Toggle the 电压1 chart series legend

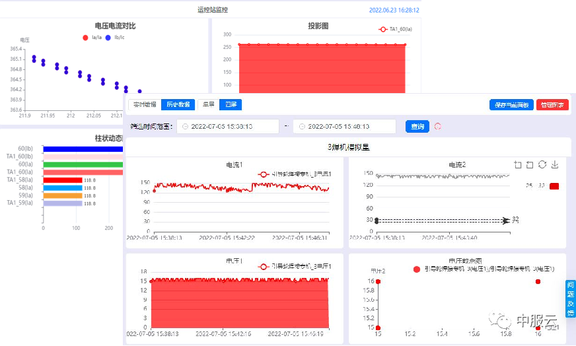point(295,266)
